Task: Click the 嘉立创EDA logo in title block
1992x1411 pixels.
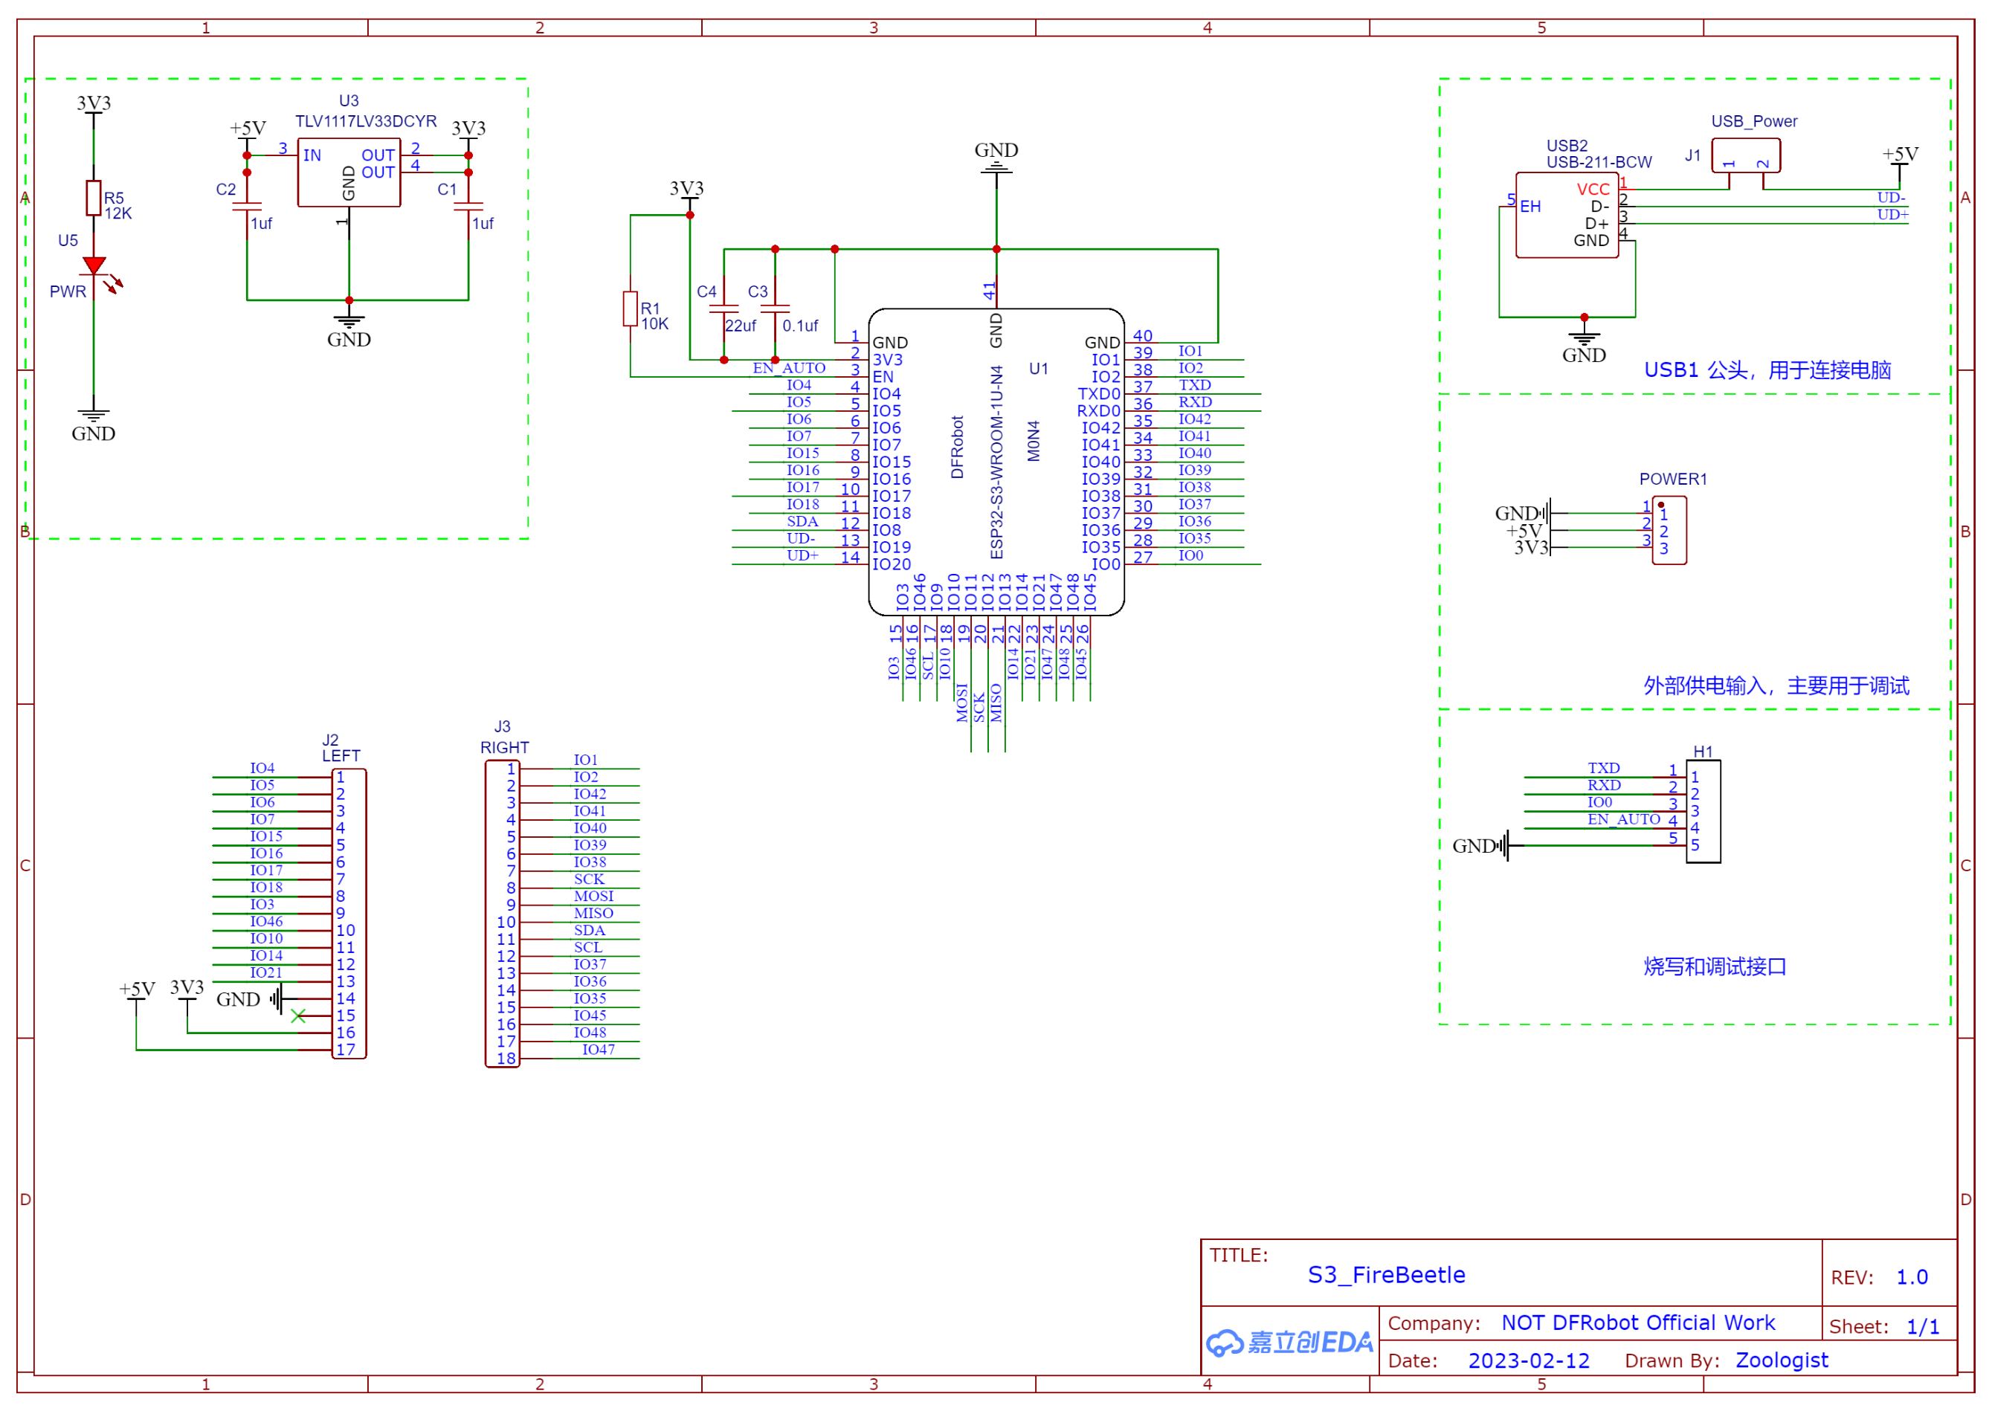Action: point(1289,1343)
